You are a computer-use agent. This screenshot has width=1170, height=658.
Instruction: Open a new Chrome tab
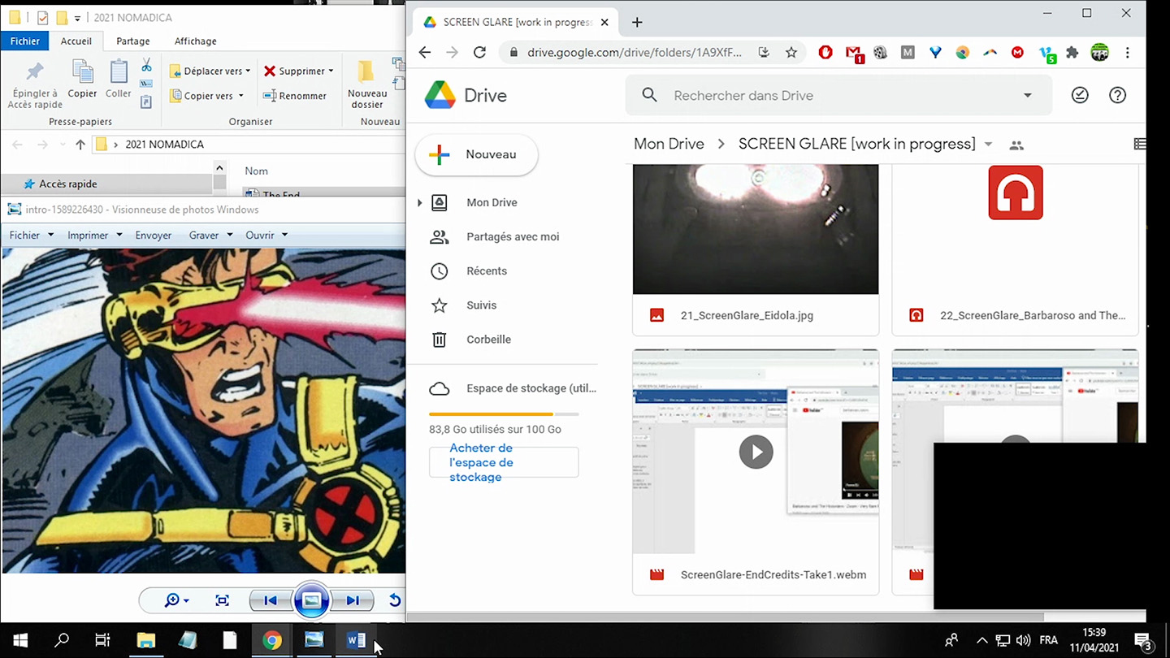(637, 23)
